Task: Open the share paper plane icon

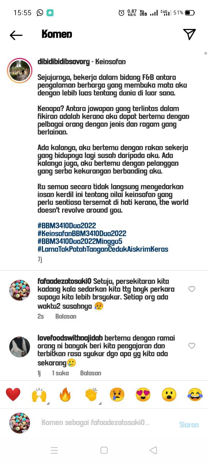Action: coord(189,34)
